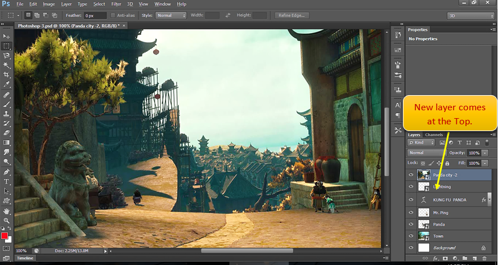Choose Intersect with selection mode

click(55, 15)
